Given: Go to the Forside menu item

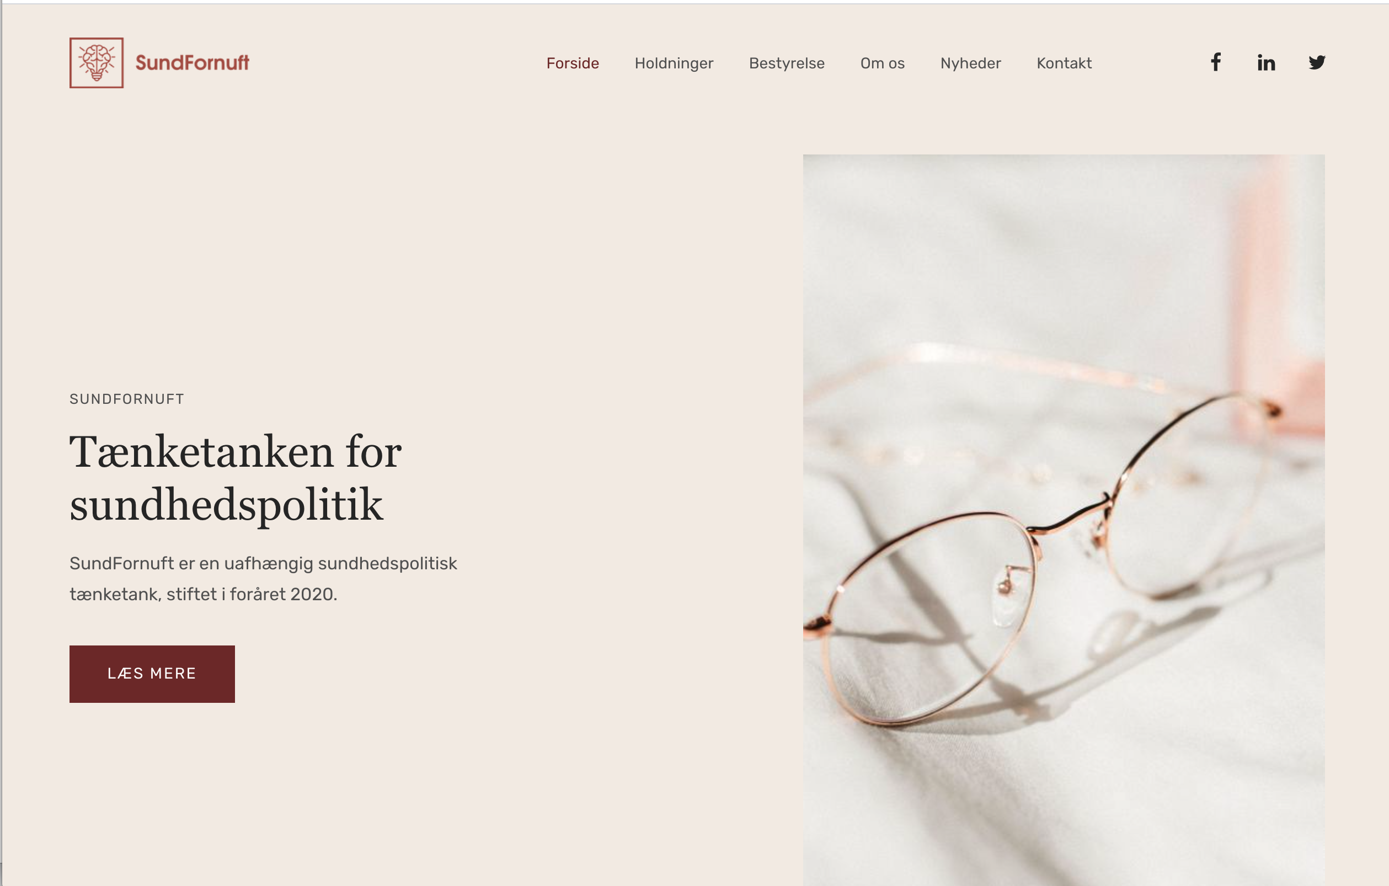Looking at the screenshot, I should pos(573,63).
